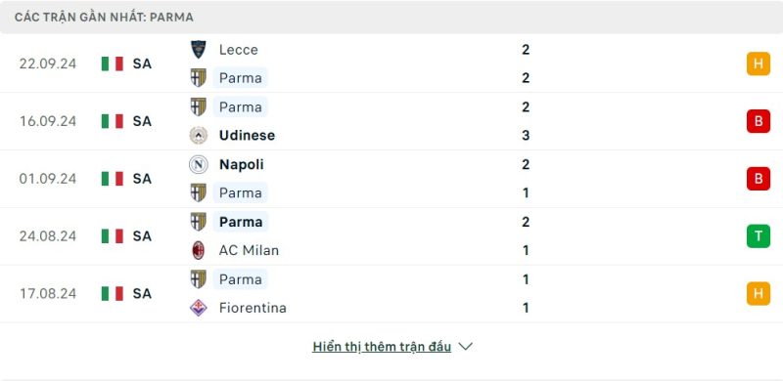Select the Fiorentina team name
783x381 pixels.
click(253, 308)
